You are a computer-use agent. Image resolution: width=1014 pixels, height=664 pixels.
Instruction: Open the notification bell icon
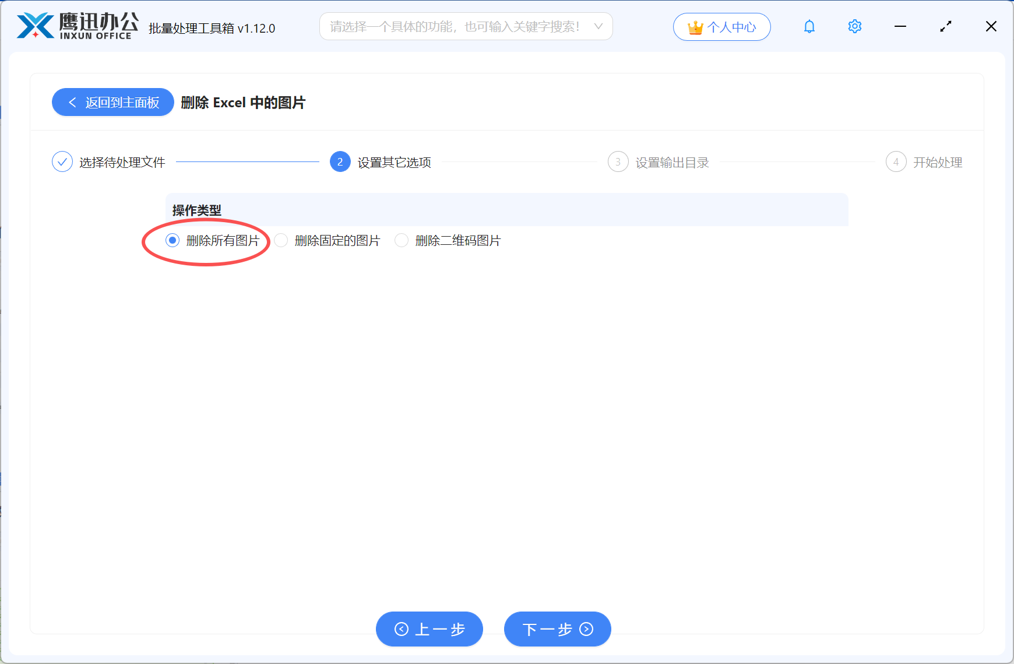[809, 26]
